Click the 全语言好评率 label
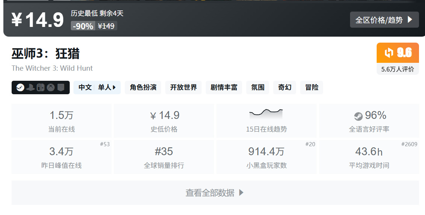This screenshot has width=425, height=215. (369, 129)
